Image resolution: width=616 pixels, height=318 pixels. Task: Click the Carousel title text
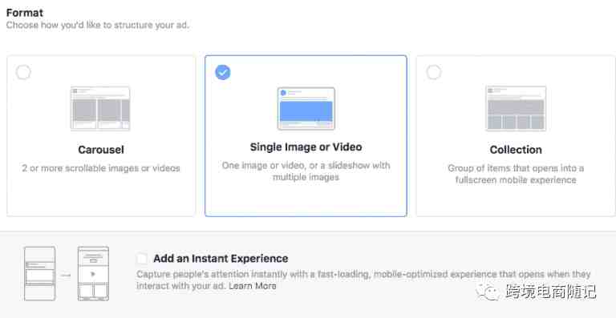click(x=101, y=150)
